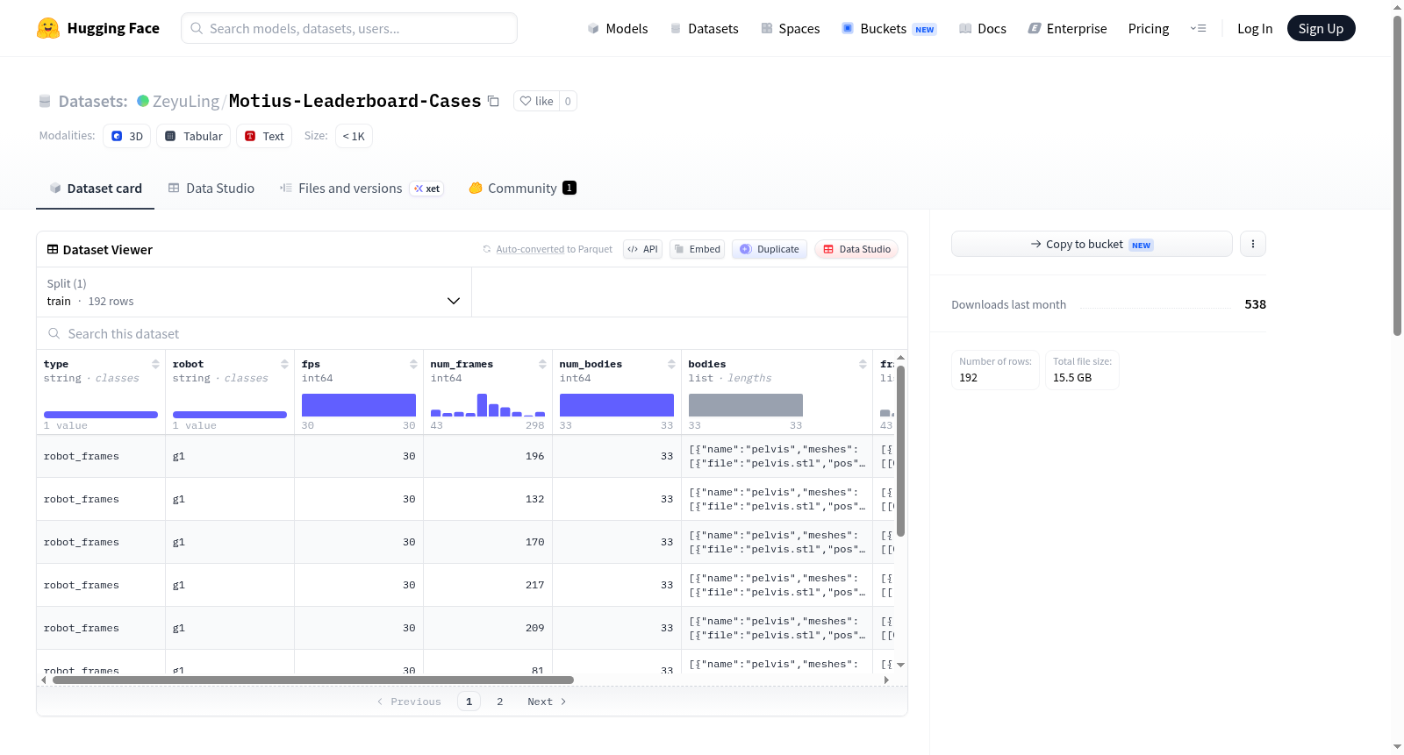Switch to the Dataset card tab

95,188
